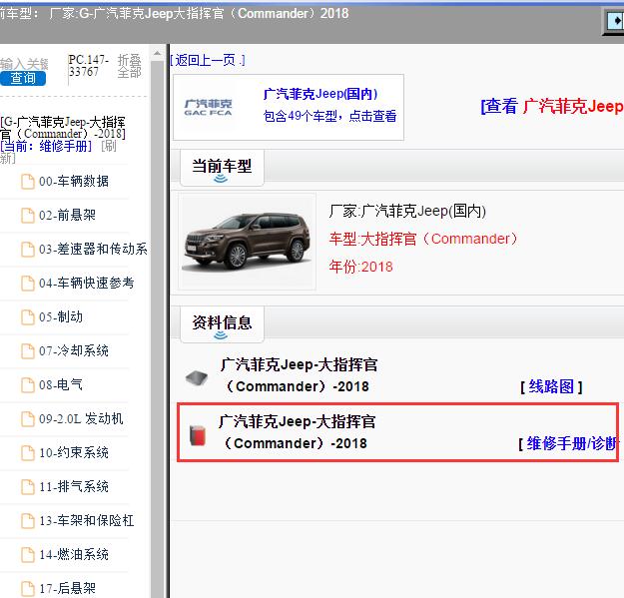Image resolution: width=624 pixels, height=598 pixels.
Task: Click the sidebar vertical scrollbar track
Action: coord(157,330)
